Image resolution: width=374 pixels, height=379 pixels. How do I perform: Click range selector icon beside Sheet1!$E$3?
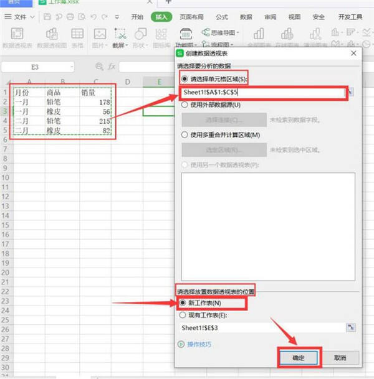pyautogui.click(x=351, y=328)
